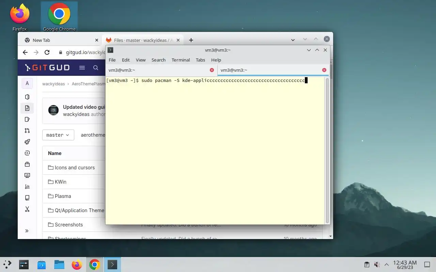The height and width of the screenshot is (272, 436).
Task: Reload the page in Chrome
Action: pyautogui.click(x=47, y=52)
